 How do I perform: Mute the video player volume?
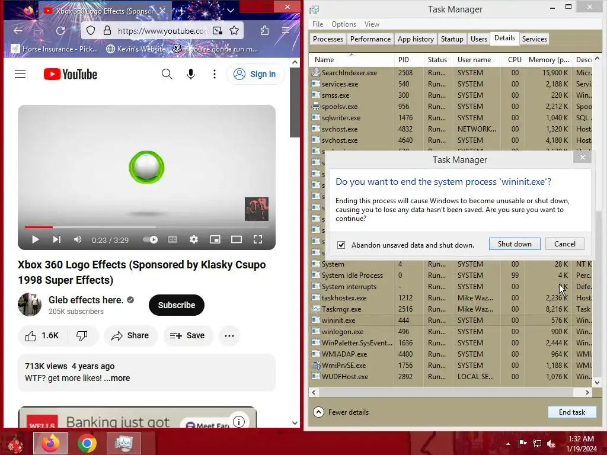pyautogui.click(x=78, y=239)
